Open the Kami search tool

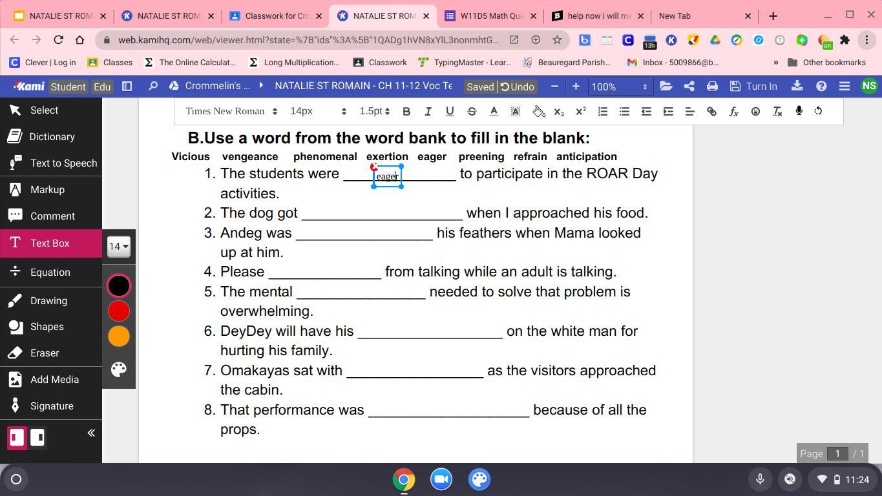(153, 86)
